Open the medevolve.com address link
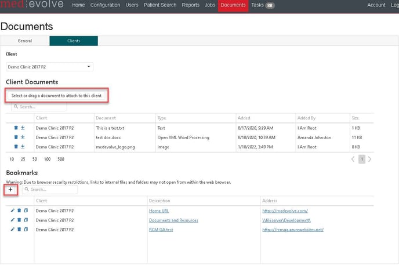The width and height of the screenshot is (399, 265). pyautogui.click(x=284, y=210)
